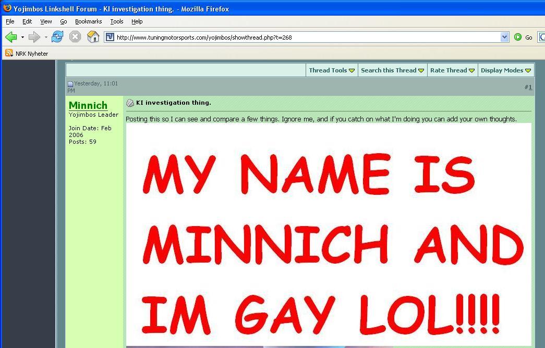
Task: Expand the Thread Tools dropdown
Action: (332, 70)
